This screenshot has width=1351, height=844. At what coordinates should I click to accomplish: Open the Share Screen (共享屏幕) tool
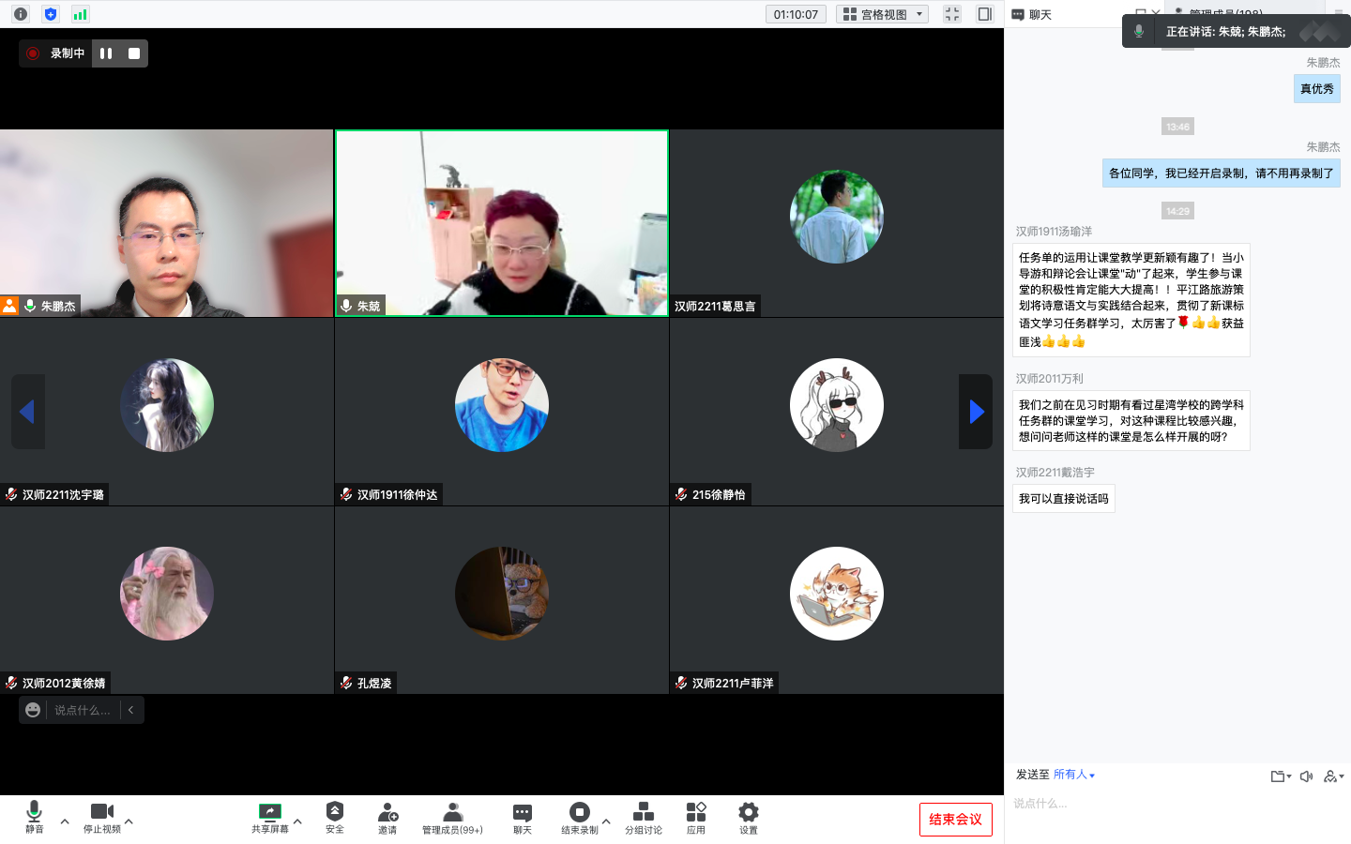[x=269, y=817]
